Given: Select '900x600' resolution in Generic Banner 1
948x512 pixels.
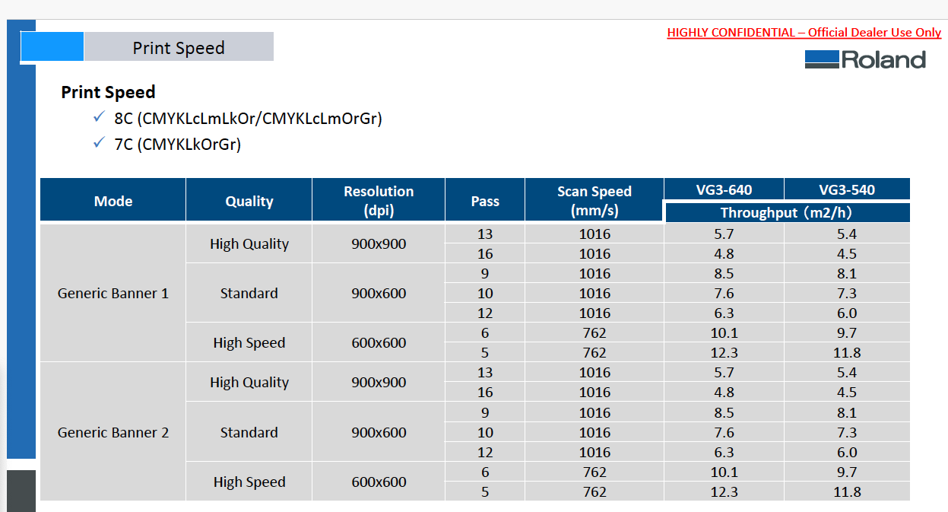Looking at the screenshot, I should [379, 293].
